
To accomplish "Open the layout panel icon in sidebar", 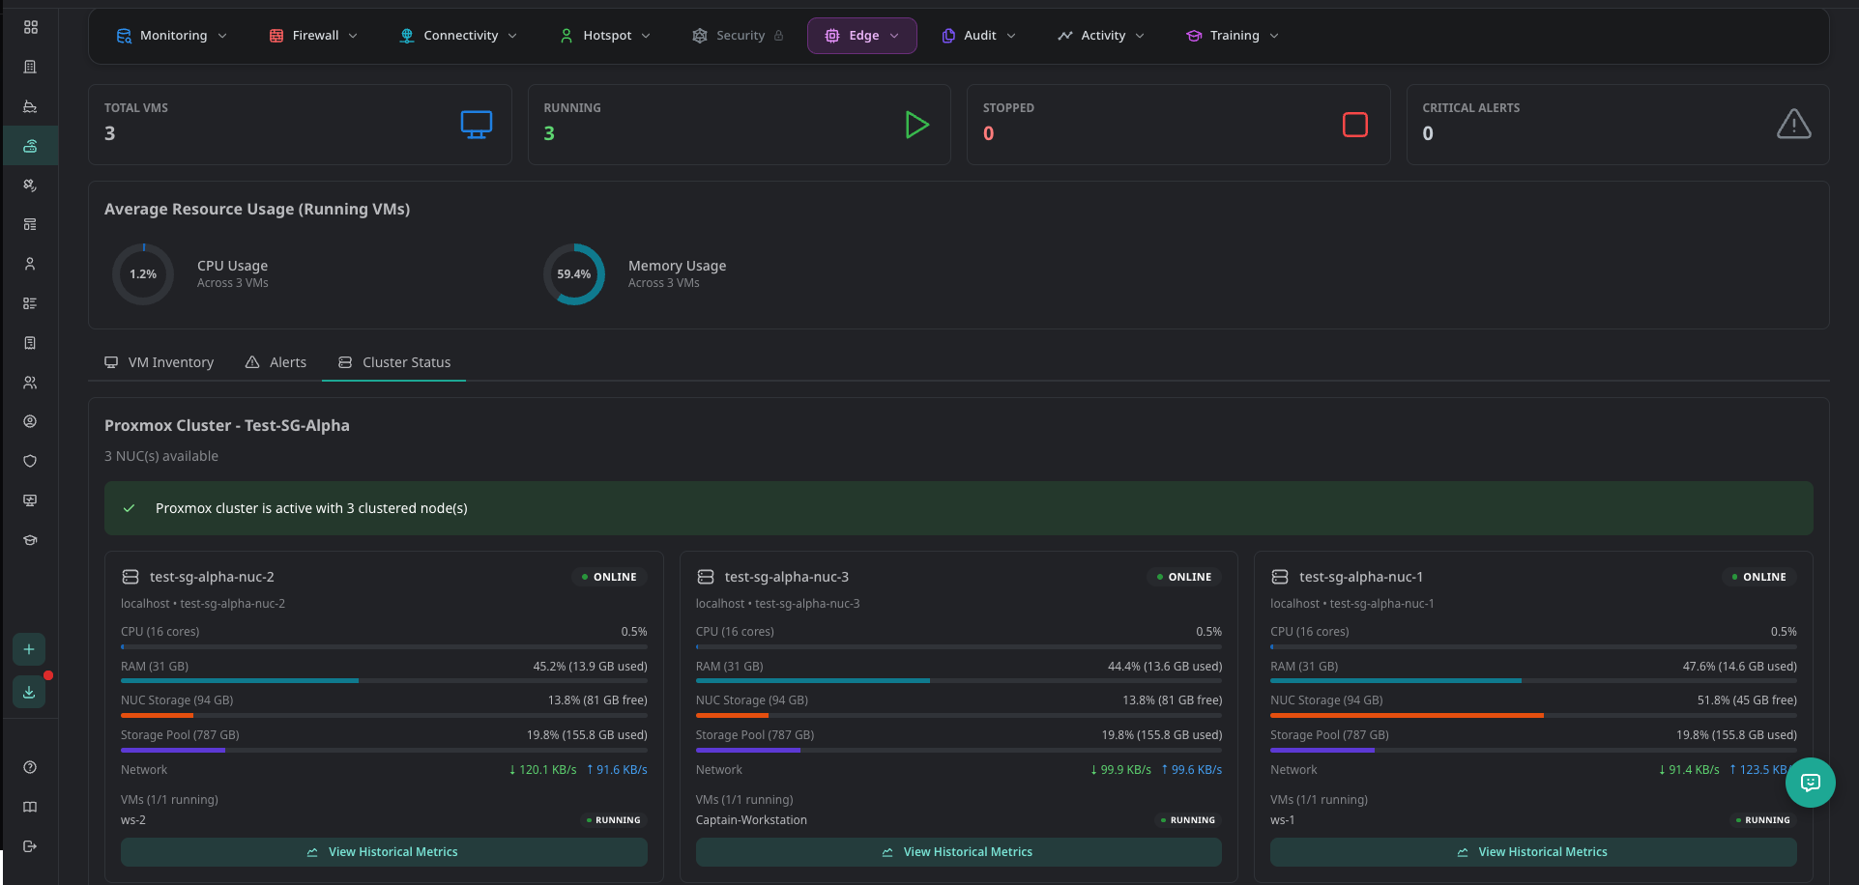I will 30,224.
